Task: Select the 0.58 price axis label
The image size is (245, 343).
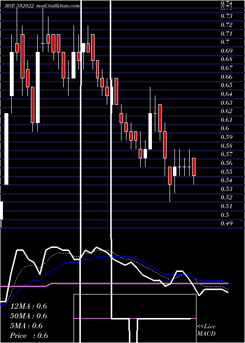Action: 226,146
